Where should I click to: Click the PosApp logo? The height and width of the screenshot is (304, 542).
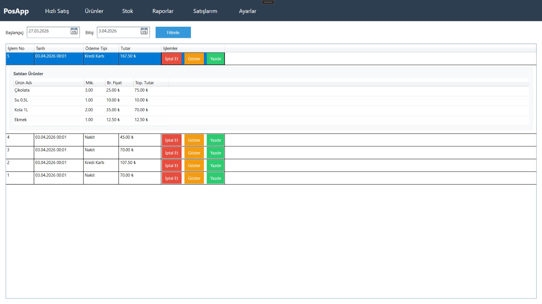pyautogui.click(x=16, y=11)
